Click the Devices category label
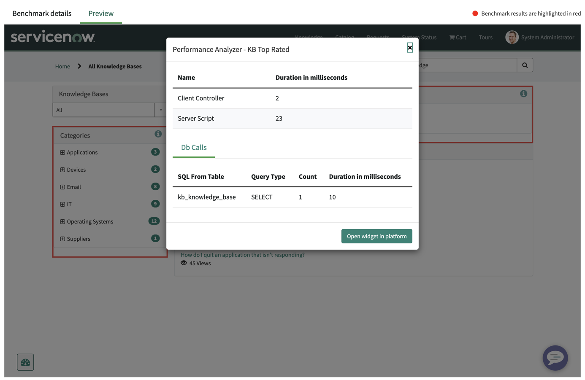 click(76, 170)
